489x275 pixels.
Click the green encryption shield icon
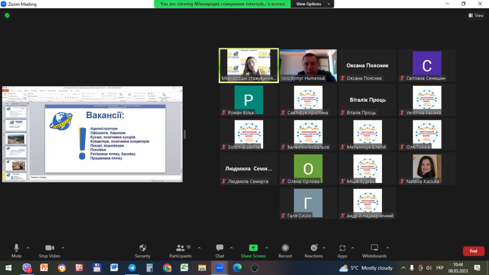point(7,16)
